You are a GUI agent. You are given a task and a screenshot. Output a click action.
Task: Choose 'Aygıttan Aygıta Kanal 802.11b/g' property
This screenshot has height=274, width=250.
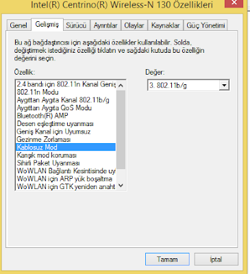point(66,100)
